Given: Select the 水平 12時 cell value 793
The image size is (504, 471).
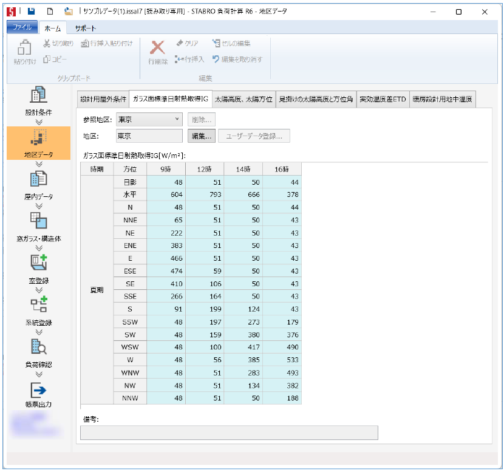Looking at the screenshot, I should tap(205, 194).
